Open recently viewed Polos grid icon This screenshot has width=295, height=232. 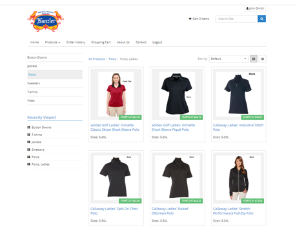pos(28,157)
